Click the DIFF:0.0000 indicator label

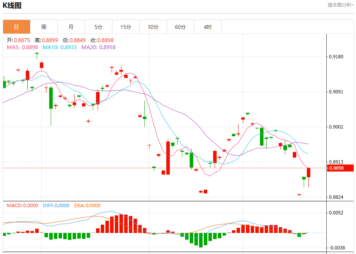coord(56,206)
